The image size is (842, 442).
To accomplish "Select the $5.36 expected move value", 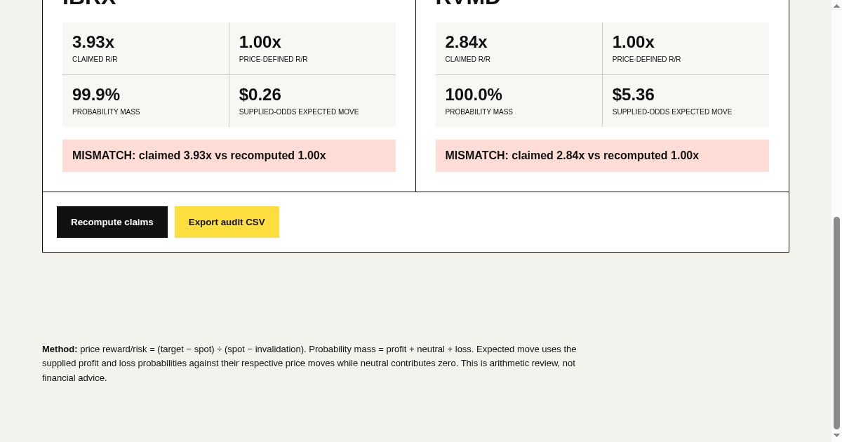I will coord(634,95).
